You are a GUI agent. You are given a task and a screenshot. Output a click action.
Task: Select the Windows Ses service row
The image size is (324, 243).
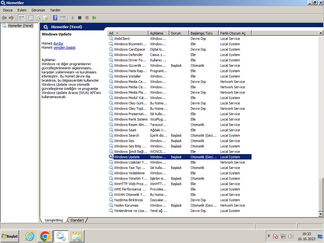tap(180, 141)
